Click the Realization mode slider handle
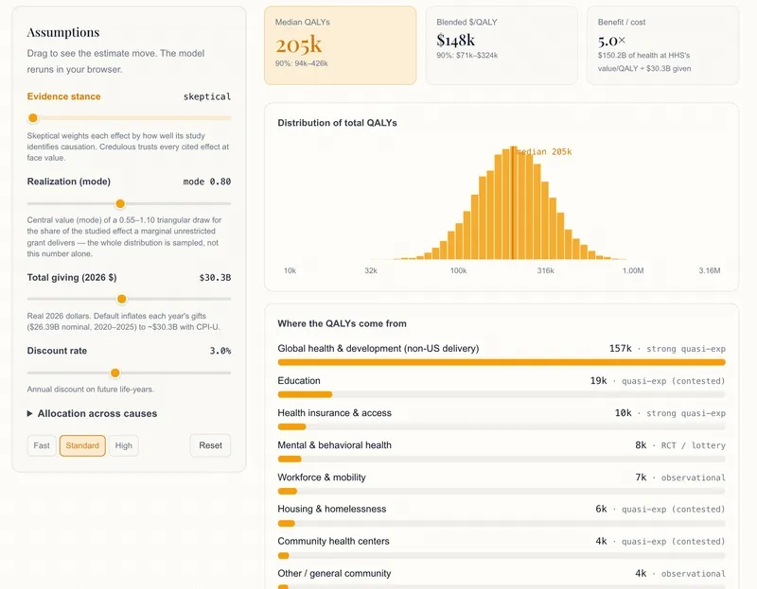The height and width of the screenshot is (589, 757). 120,203
